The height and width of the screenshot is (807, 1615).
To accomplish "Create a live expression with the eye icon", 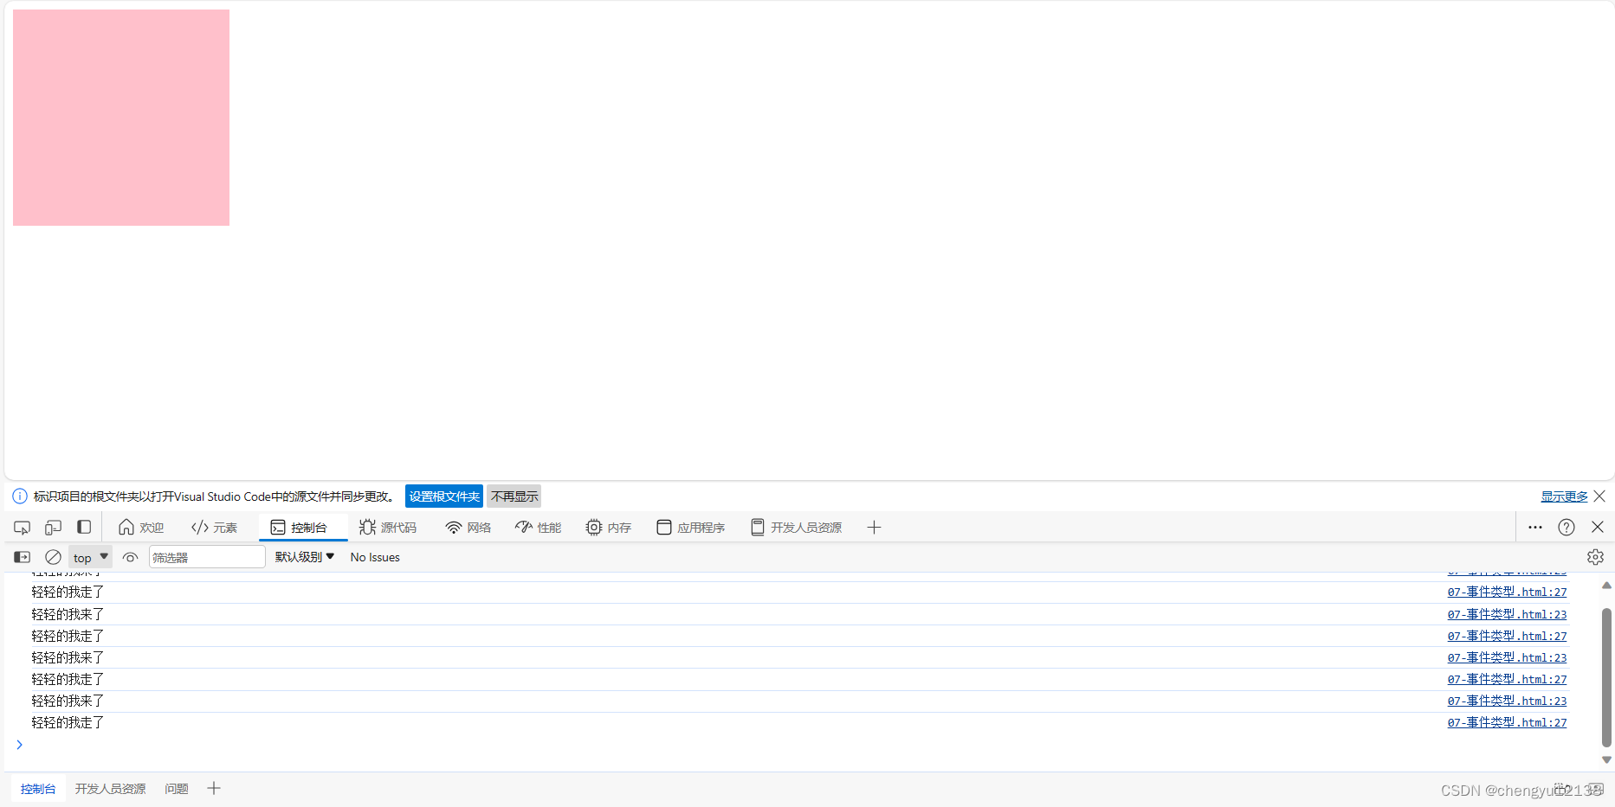I will point(130,556).
